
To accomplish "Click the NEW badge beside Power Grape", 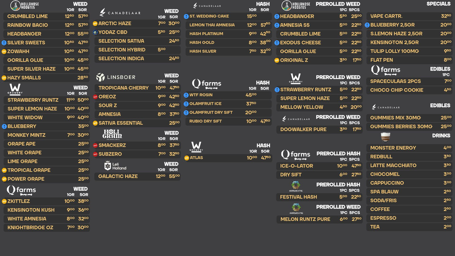I will (4, 179).
